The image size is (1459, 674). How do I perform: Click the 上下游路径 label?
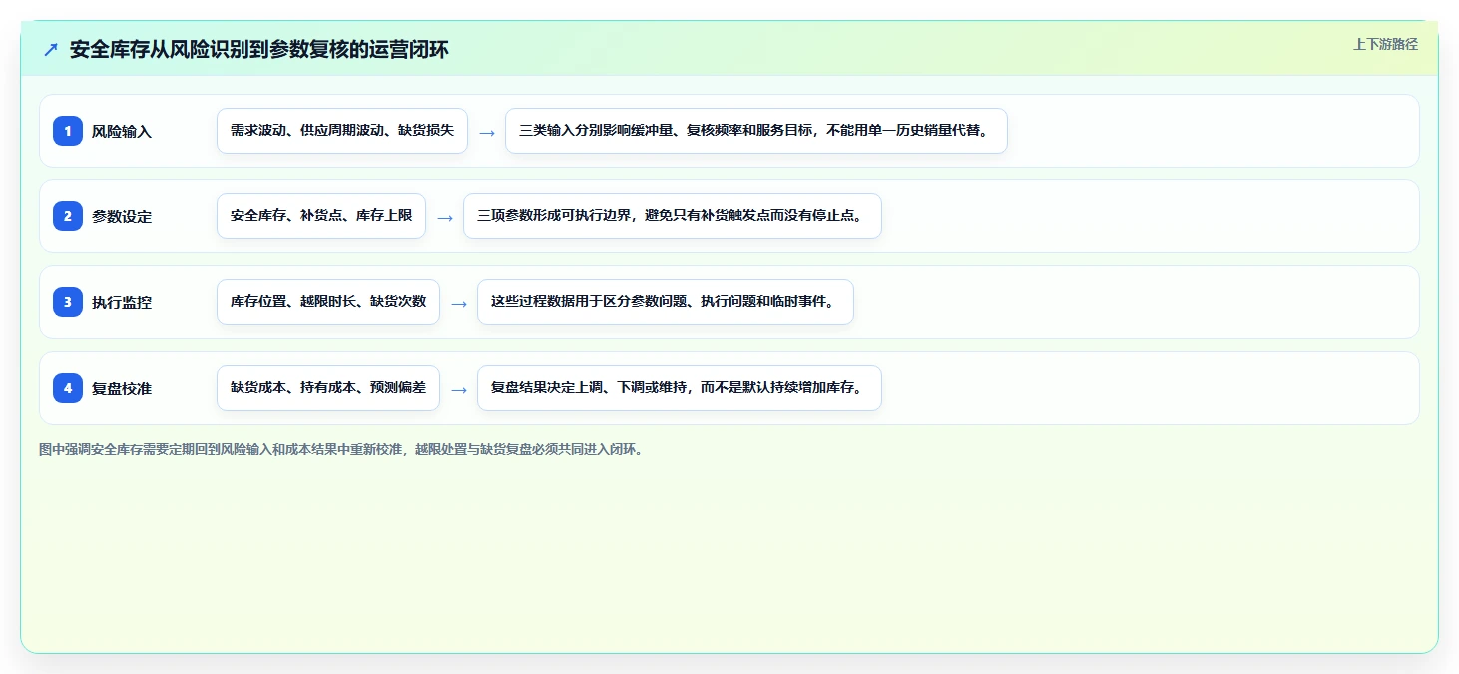point(1385,44)
